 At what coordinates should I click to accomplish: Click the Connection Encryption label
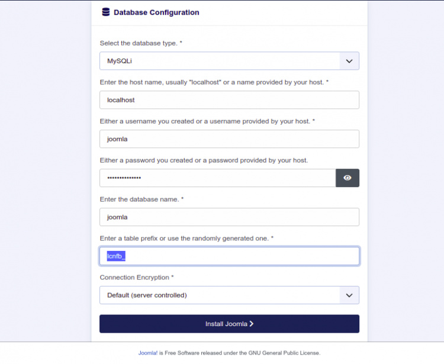point(137,277)
